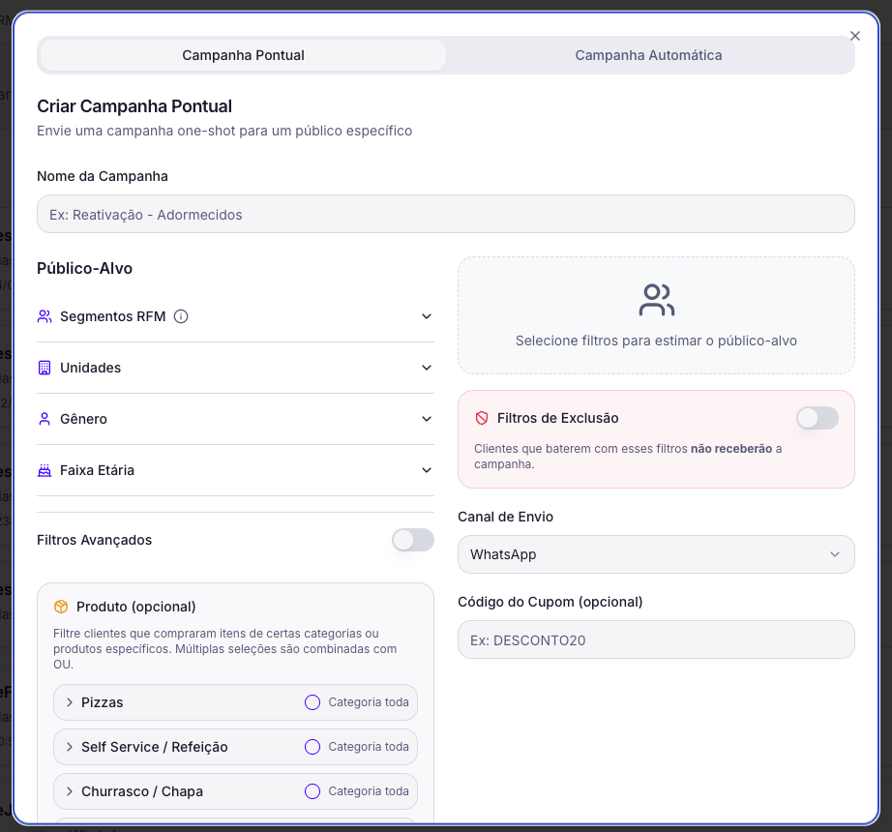Click the Criar Campanha Pontual heading
Image resolution: width=892 pixels, height=832 pixels.
(x=134, y=106)
